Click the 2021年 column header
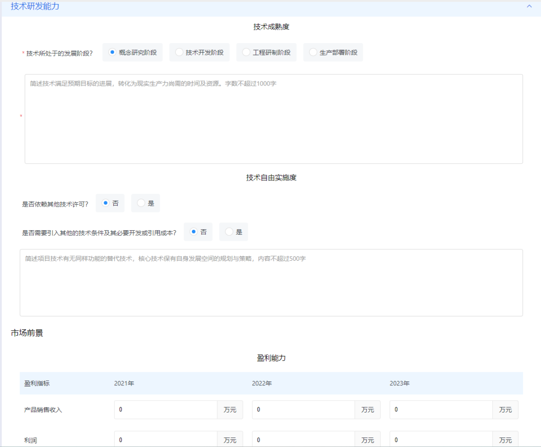Screen dimensions: 541x447 click(x=124, y=383)
